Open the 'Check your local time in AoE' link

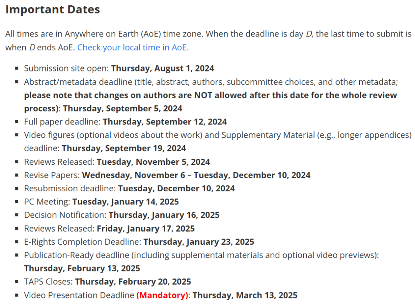click(x=133, y=48)
